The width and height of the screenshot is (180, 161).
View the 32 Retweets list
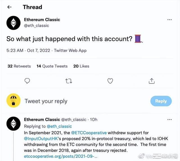(x=19, y=66)
